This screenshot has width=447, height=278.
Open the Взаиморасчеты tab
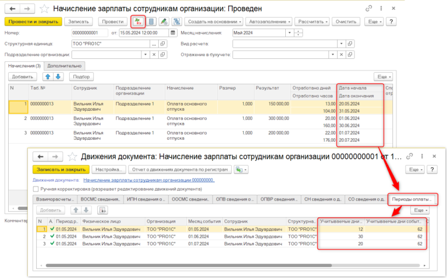(x=55, y=199)
